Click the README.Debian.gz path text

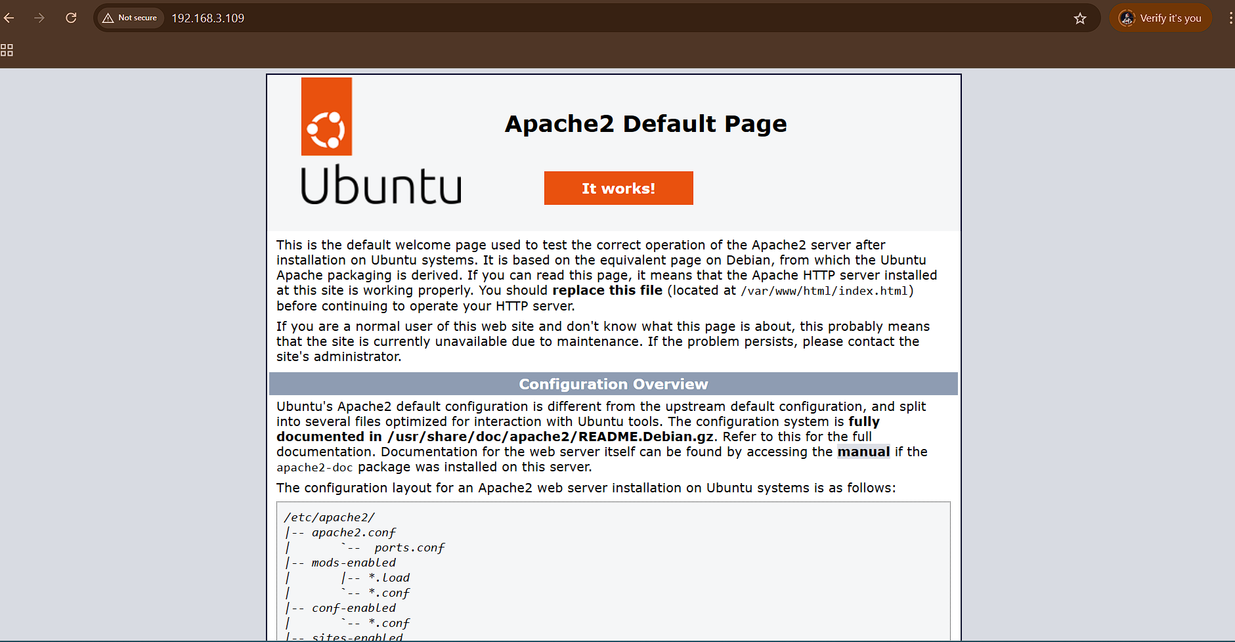(x=550, y=437)
